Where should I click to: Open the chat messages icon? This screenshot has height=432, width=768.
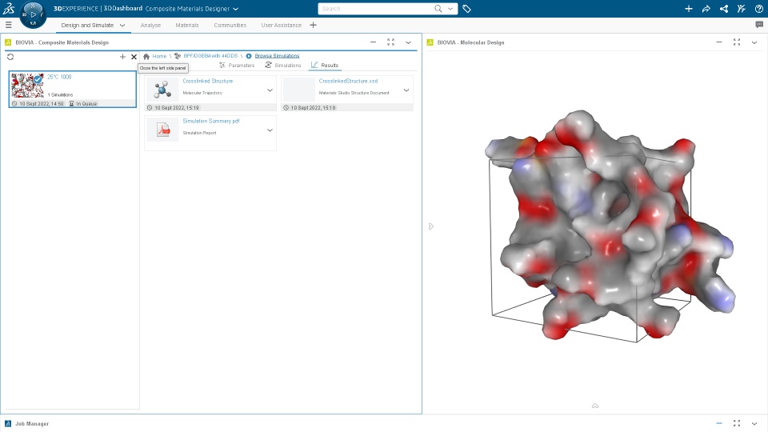(759, 25)
